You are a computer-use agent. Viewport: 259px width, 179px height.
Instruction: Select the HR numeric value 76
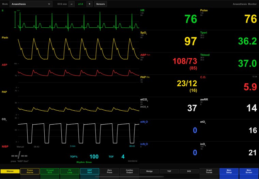coord(191,19)
